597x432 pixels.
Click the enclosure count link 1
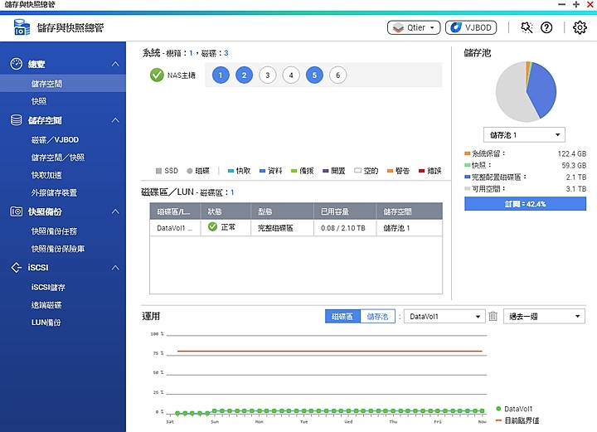pyautogui.click(x=191, y=53)
